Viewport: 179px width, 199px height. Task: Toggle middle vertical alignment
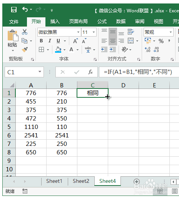[x=113, y=32]
